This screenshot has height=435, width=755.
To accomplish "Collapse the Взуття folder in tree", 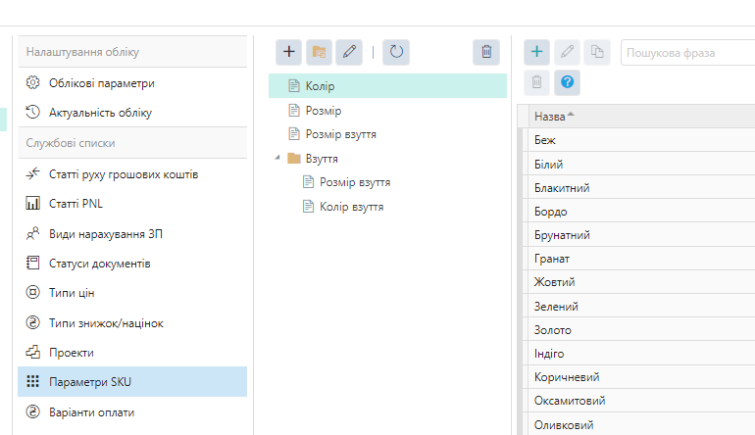I will click(x=277, y=158).
